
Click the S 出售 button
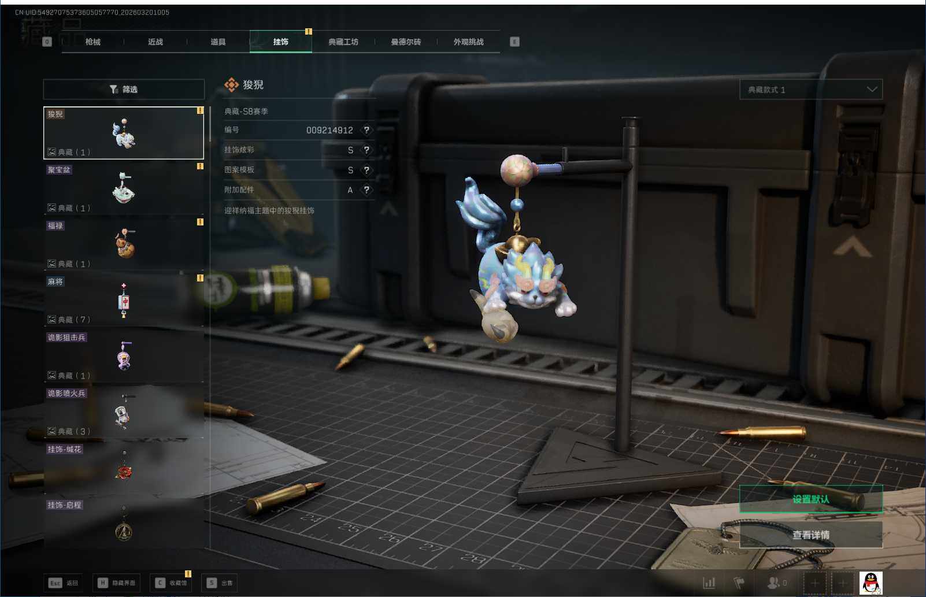coord(220,583)
